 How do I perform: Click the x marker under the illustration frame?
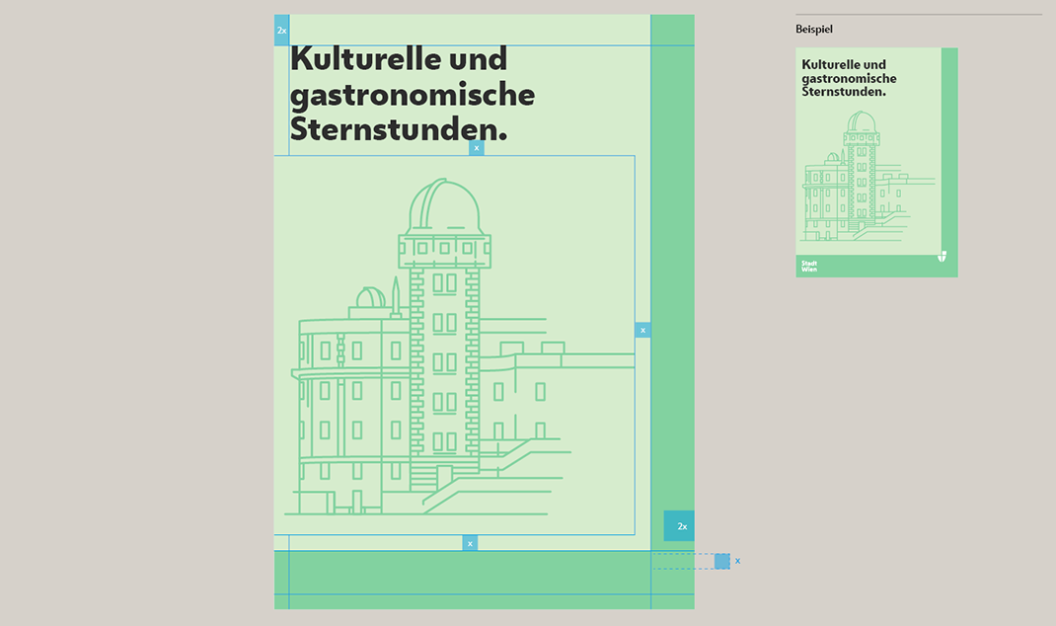[x=470, y=543]
